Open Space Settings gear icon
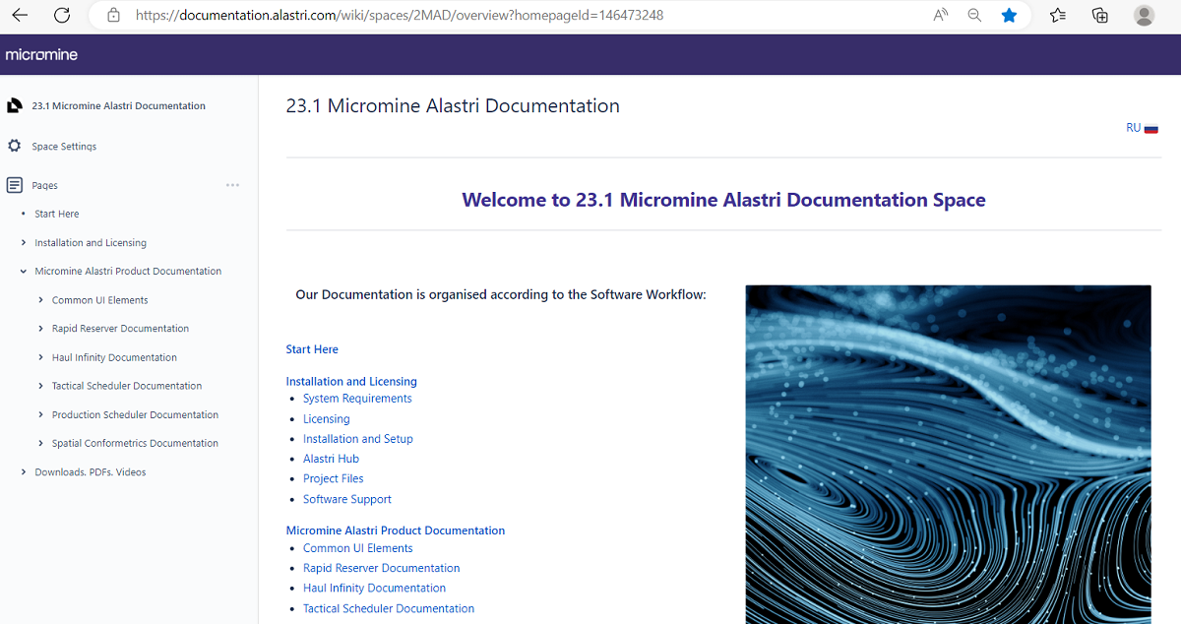 [x=14, y=146]
